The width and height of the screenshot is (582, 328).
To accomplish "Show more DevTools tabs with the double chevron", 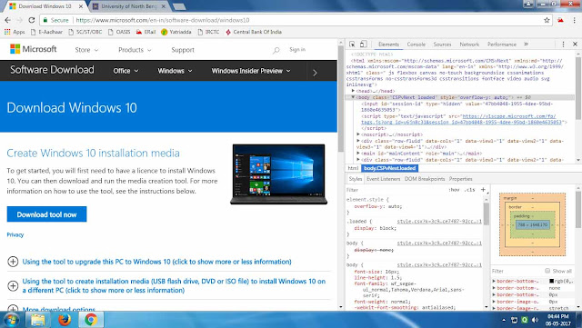I will point(526,45).
